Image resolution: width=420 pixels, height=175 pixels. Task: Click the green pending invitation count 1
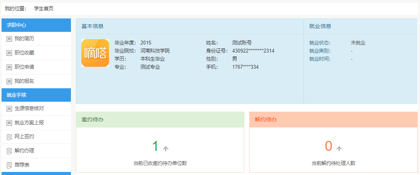point(155,147)
